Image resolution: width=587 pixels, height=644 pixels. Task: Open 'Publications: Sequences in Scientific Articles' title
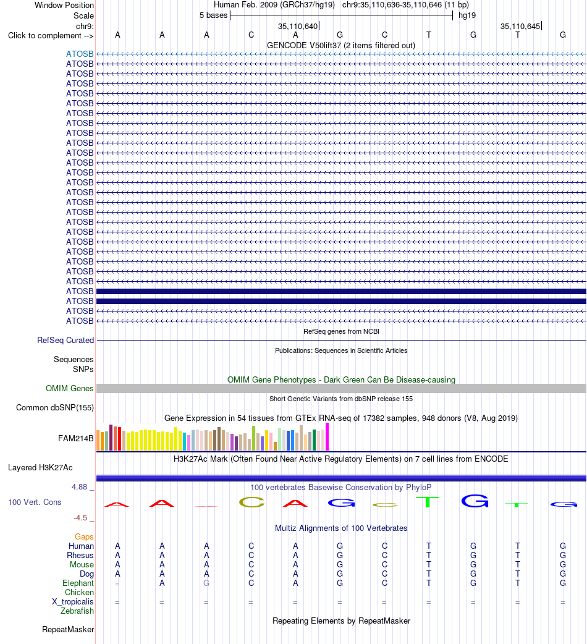tap(341, 350)
